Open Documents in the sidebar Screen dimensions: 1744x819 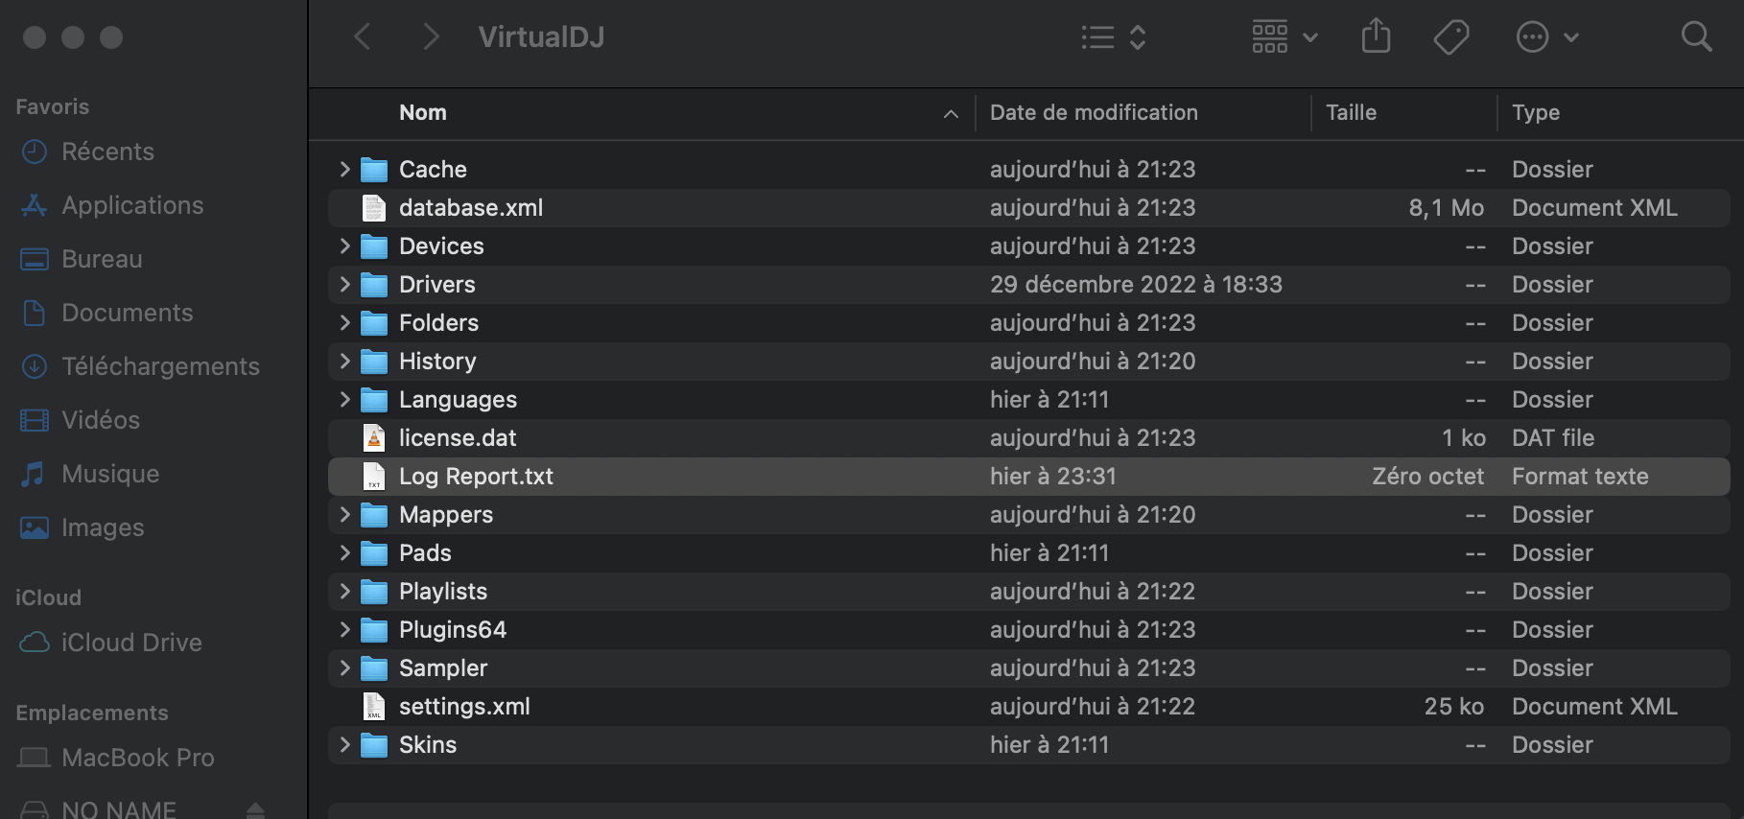[x=106, y=313]
